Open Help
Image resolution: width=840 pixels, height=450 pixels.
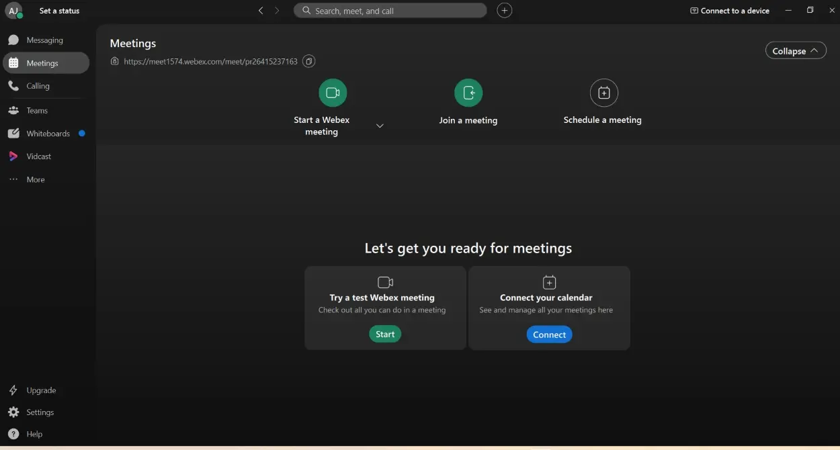(x=26, y=435)
